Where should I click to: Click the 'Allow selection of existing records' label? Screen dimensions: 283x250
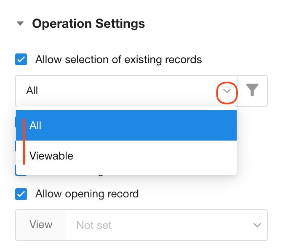click(118, 59)
